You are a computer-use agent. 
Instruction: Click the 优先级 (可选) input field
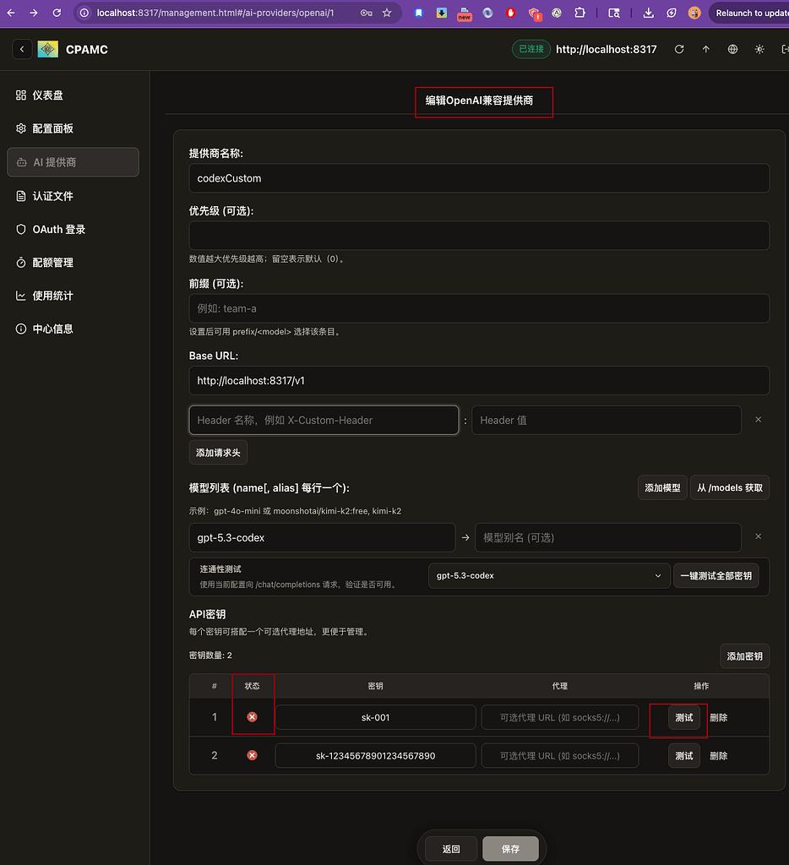479,236
